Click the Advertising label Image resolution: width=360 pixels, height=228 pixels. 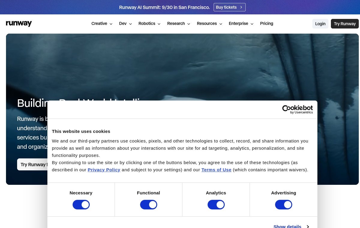point(283,193)
